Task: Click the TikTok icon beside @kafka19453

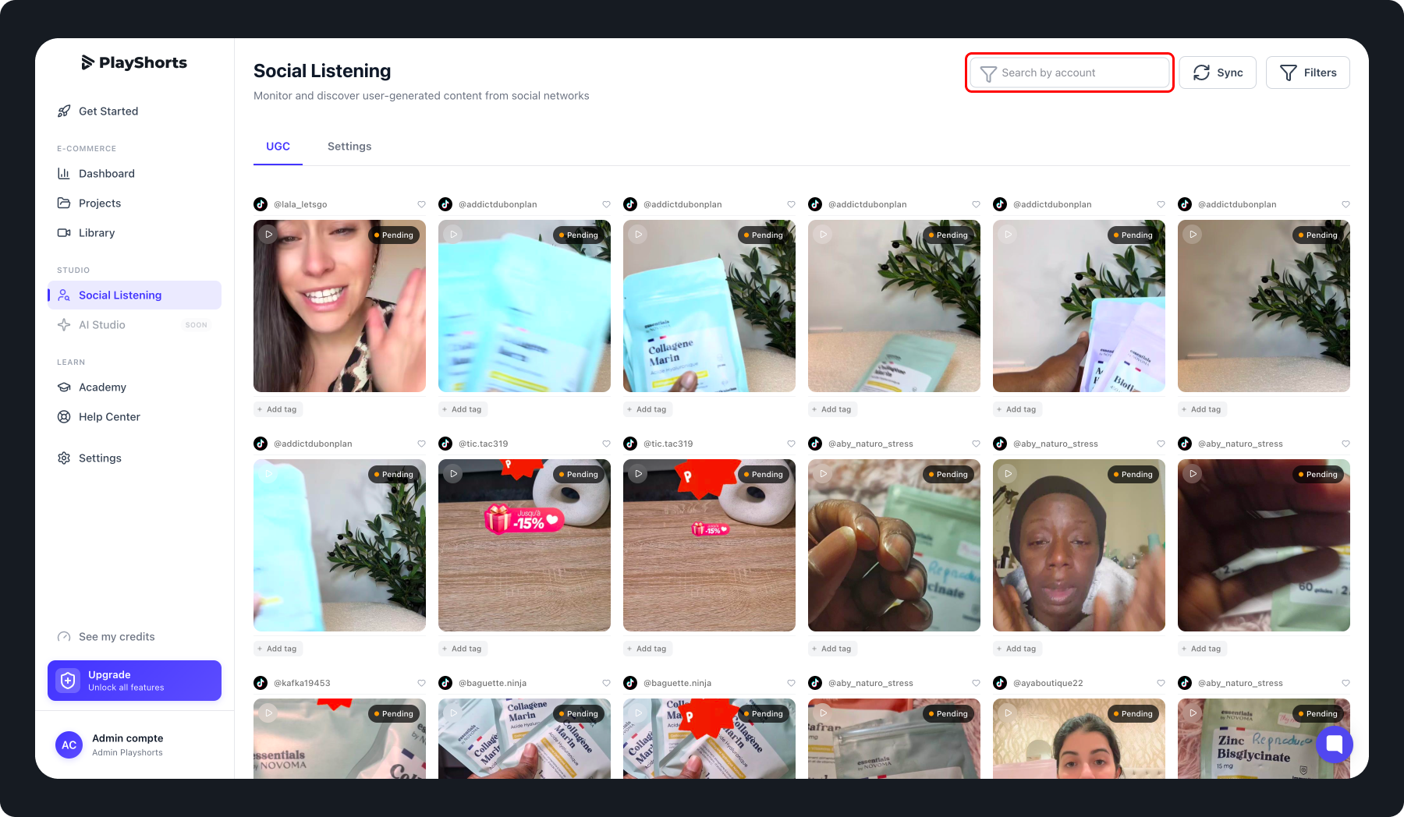Action: point(261,683)
